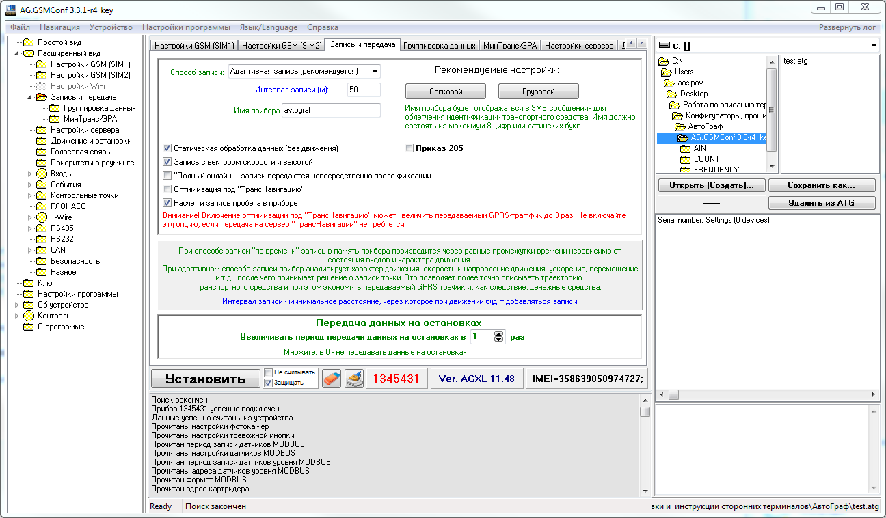Click the Простой вид folder icon
The image size is (886, 518).
pyautogui.click(x=28, y=42)
